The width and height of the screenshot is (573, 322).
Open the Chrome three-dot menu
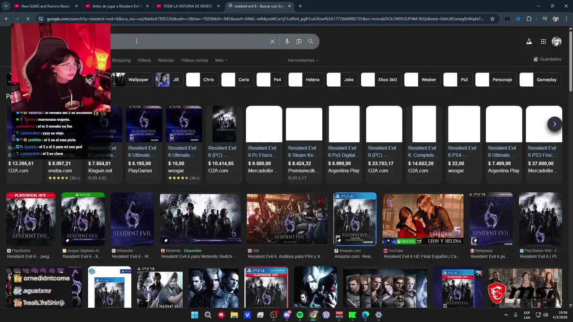(567, 19)
